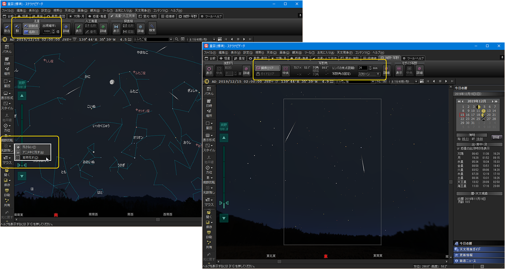Click 開く sidebar icon in left window

coord(8,173)
